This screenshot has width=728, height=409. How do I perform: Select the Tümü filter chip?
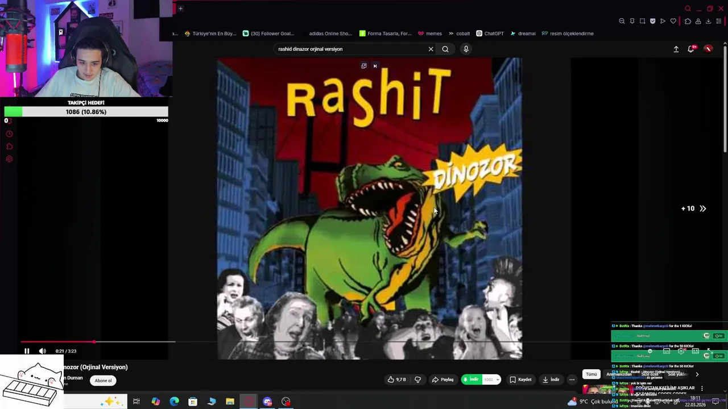591,374
